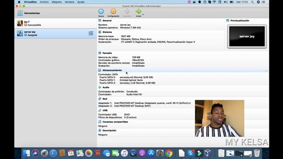
Task: Click the 1627 MB memoria base value
Action: 126,36
